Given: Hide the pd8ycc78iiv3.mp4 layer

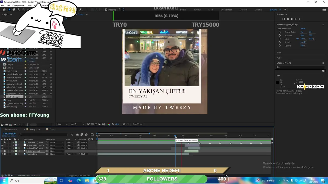Looking at the screenshot, I should pyautogui.click(x=2, y=148).
